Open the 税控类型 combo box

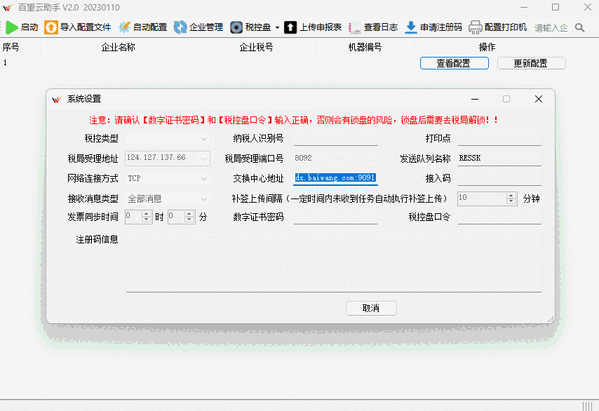[168, 138]
